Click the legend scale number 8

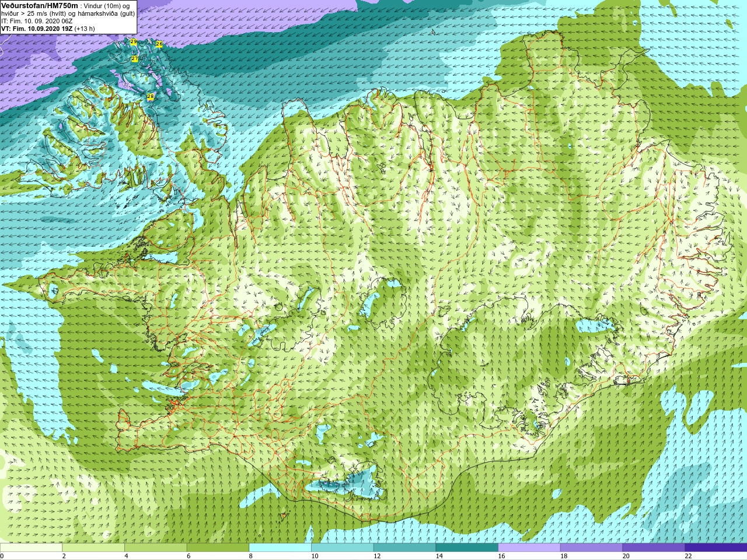pyautogui.click(x=251, y=556)
